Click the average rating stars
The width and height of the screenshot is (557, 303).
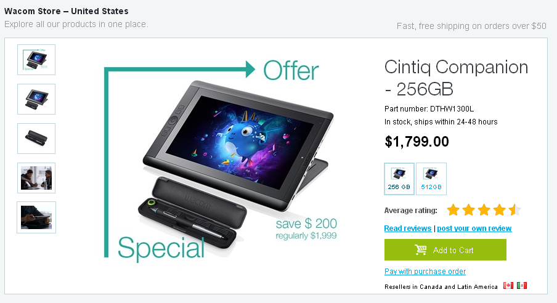[484, 210]
